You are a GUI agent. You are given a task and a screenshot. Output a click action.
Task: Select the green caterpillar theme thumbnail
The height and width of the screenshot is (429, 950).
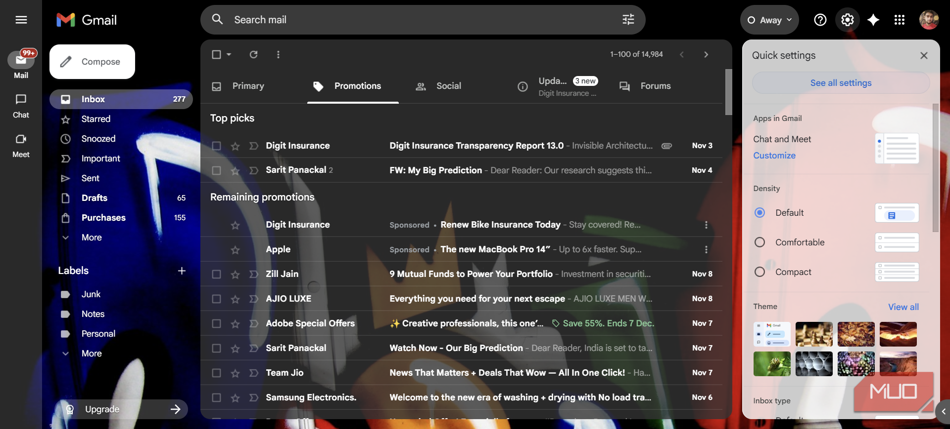[772, 364]
